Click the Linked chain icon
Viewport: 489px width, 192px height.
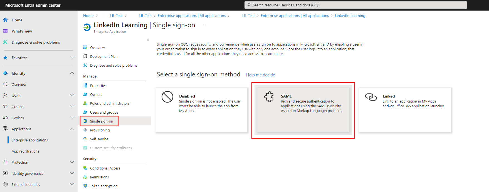pyautogui.click(x=371, y=97)
